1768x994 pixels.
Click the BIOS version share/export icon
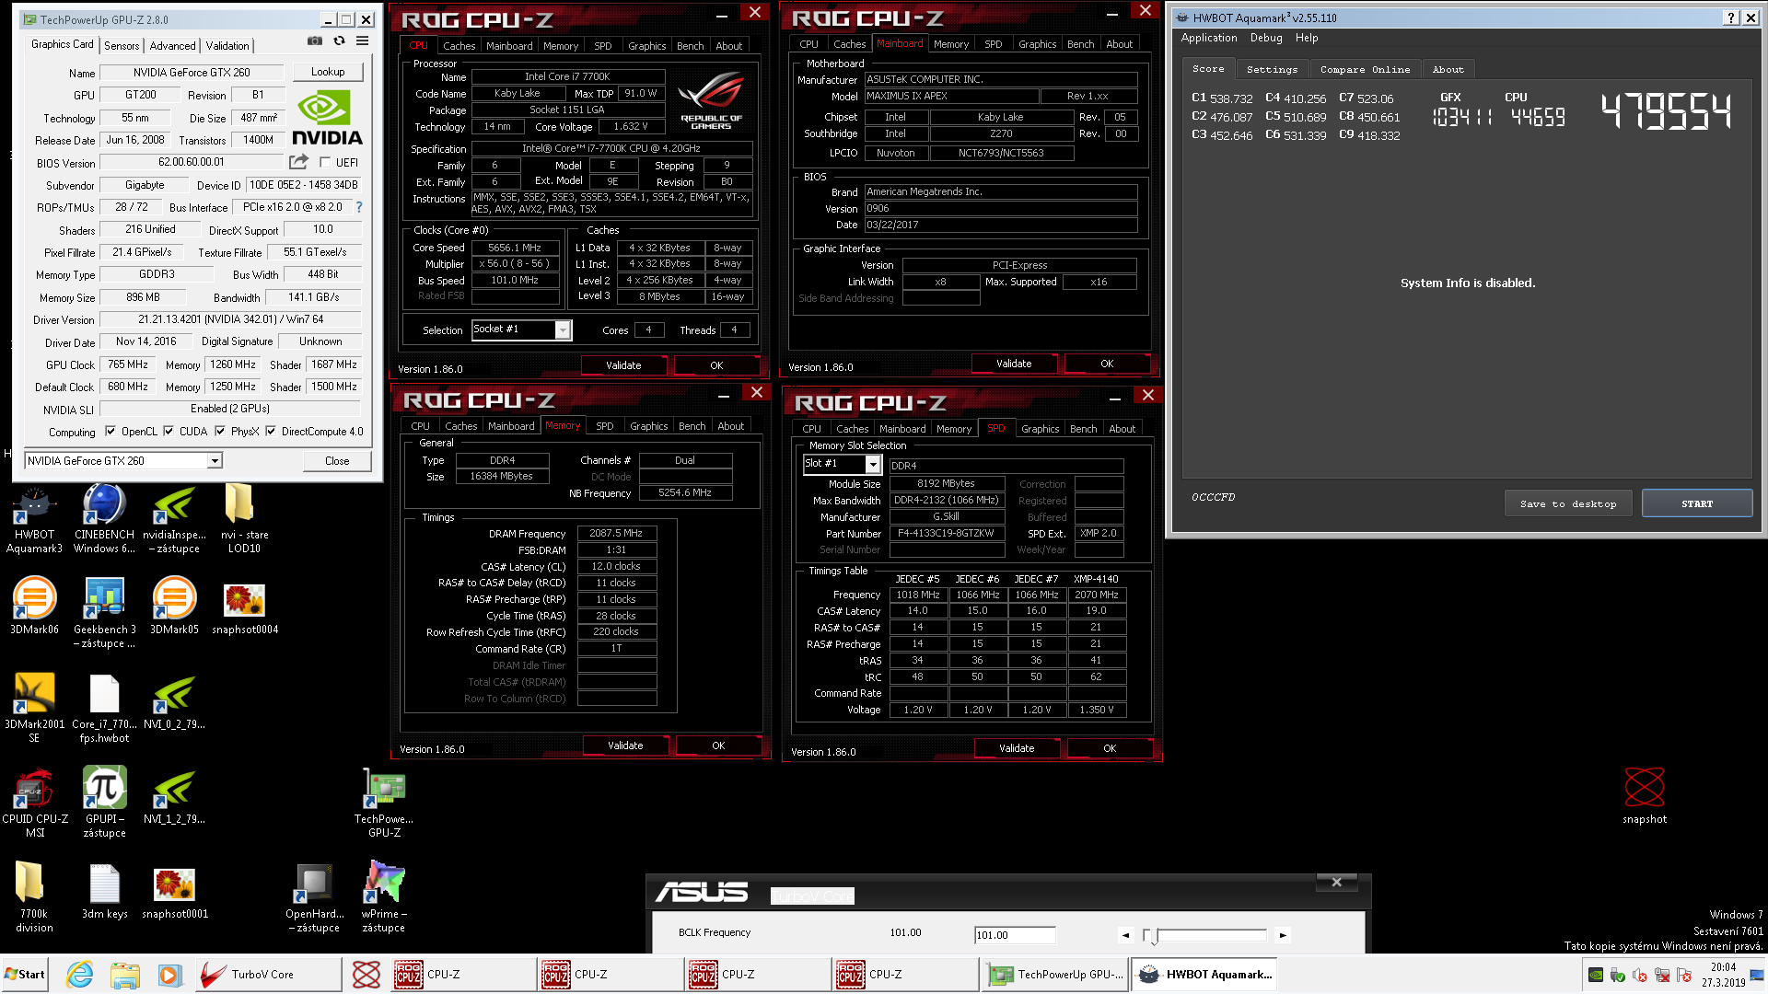pos(298,162)
